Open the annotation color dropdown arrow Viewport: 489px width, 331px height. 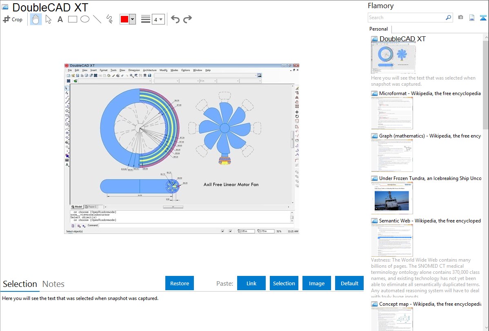click(133, 19)
